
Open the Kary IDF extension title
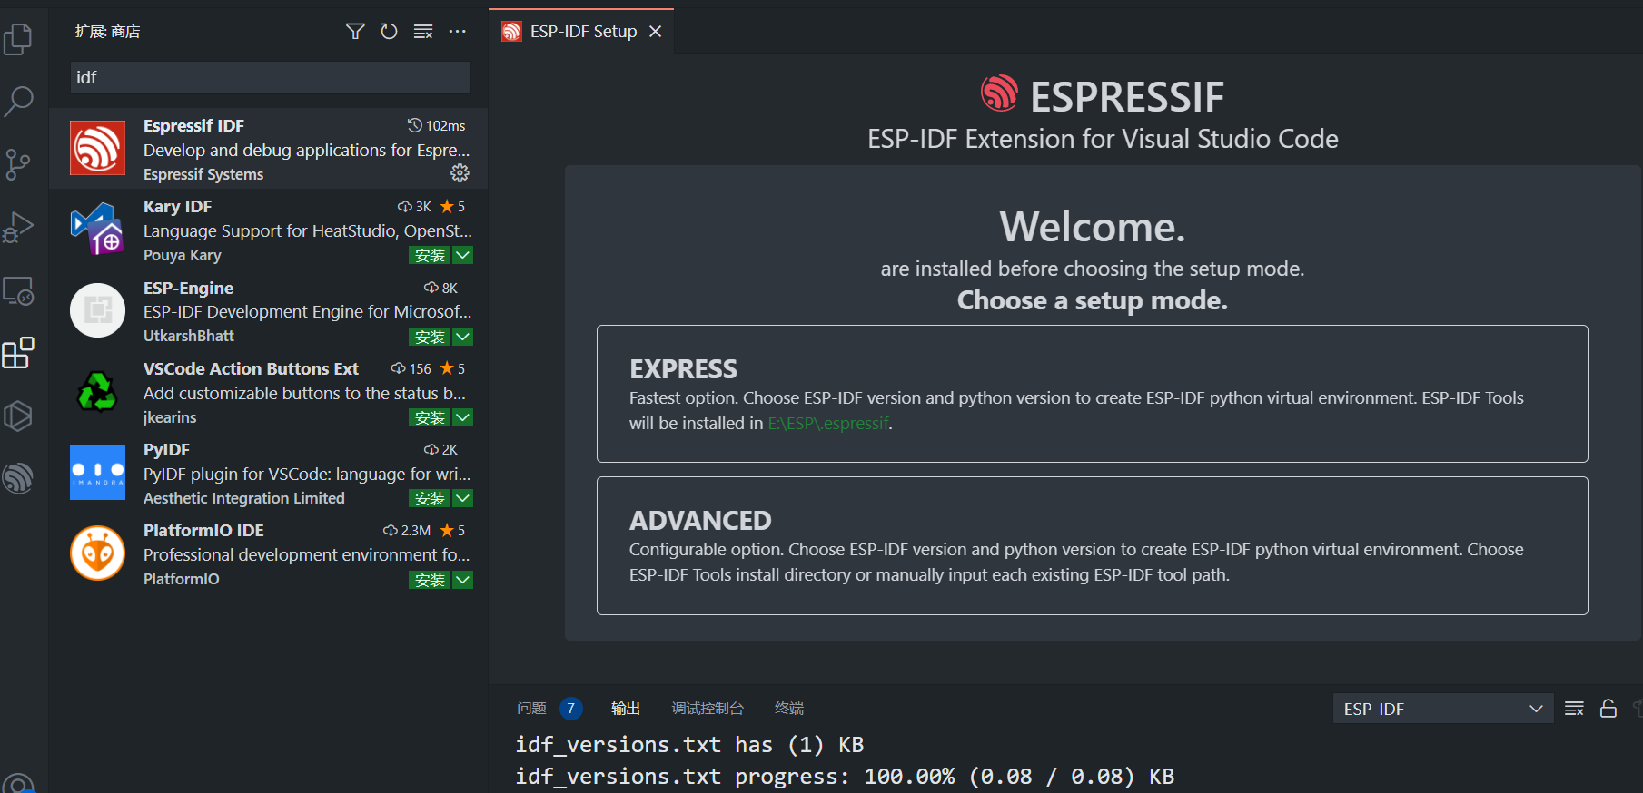(177, 207)
